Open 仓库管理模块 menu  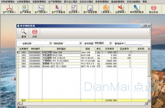(23, 2)
